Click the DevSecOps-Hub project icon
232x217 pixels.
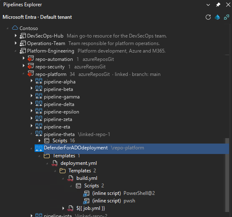[23, 36]
